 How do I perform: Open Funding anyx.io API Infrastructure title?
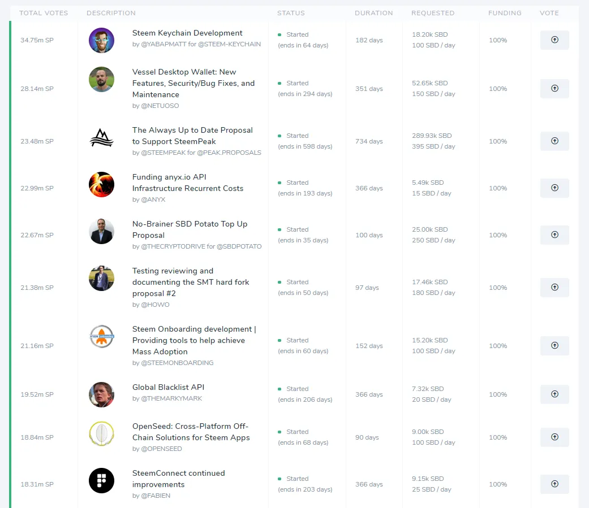(x=188, y=183)
